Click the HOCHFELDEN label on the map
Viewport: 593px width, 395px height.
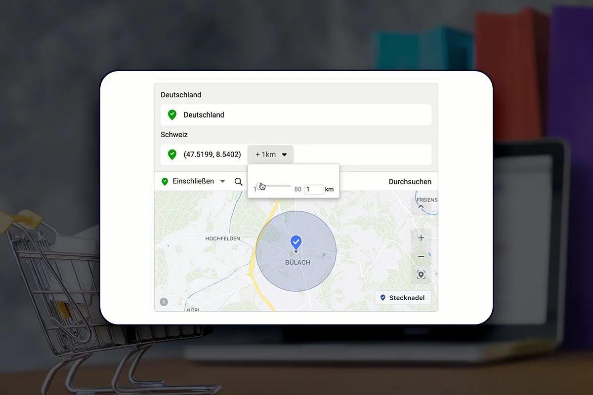click(222, 238)
